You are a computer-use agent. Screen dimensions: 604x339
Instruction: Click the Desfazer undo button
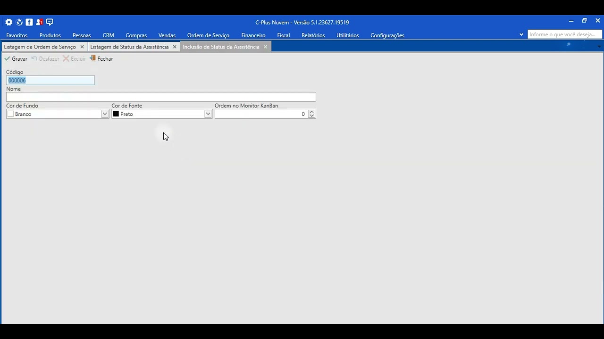45,59
